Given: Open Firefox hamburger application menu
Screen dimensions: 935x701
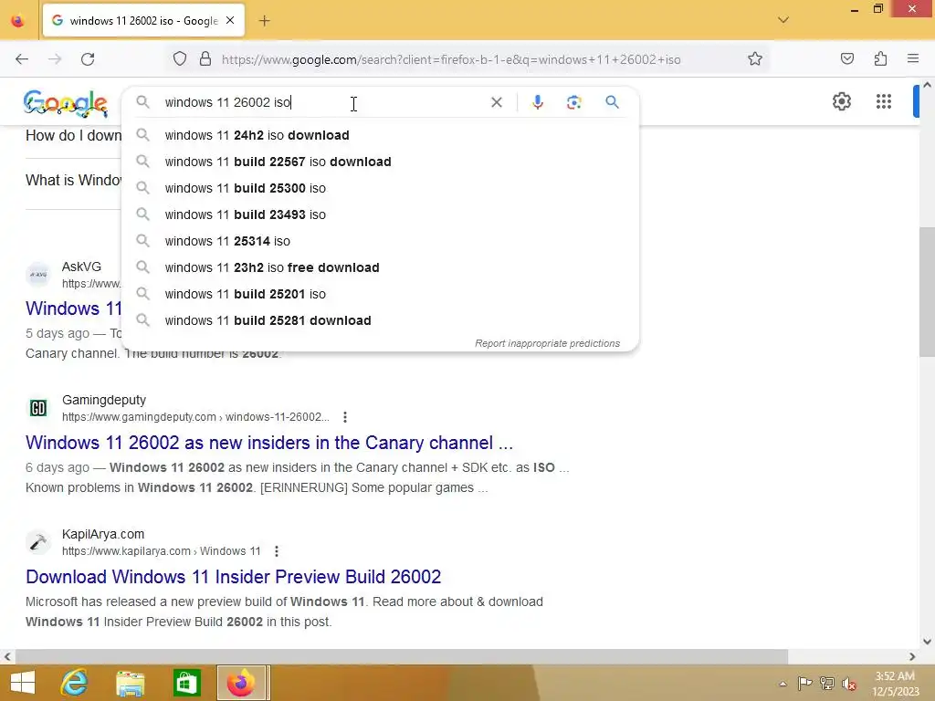Looking at the screenshot, I should pyautogui.click(x=913, y=59).
